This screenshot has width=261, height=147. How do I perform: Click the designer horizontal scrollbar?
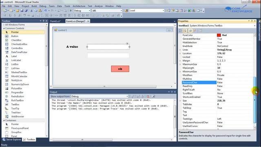tap(104, 87)
